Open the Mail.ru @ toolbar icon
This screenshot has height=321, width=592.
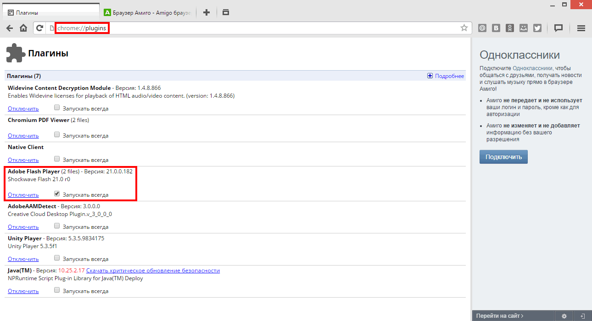coord(482,28)
